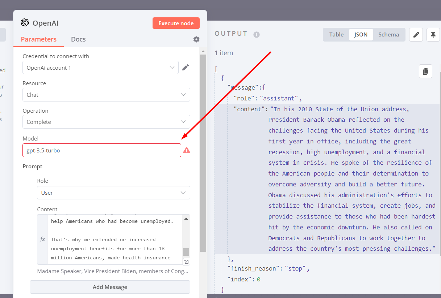Click the fx expression icon in Content
The width and height of the screenshot is (441, 298).
(42, 239)
